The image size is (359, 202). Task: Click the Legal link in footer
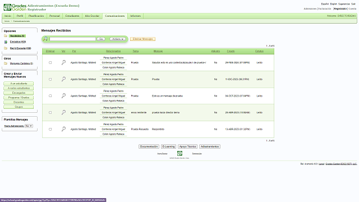click(321, 164)
